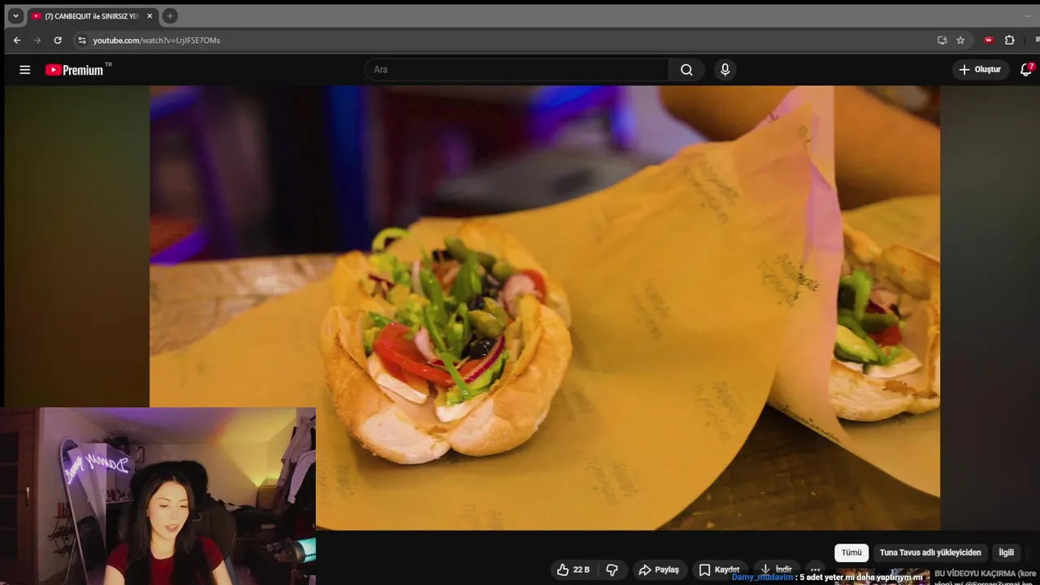Image resolution: width=1040 pixels, height=585 pixels.
Task: Bookmark this page with star icon
Action: click(x=960, y=40)
